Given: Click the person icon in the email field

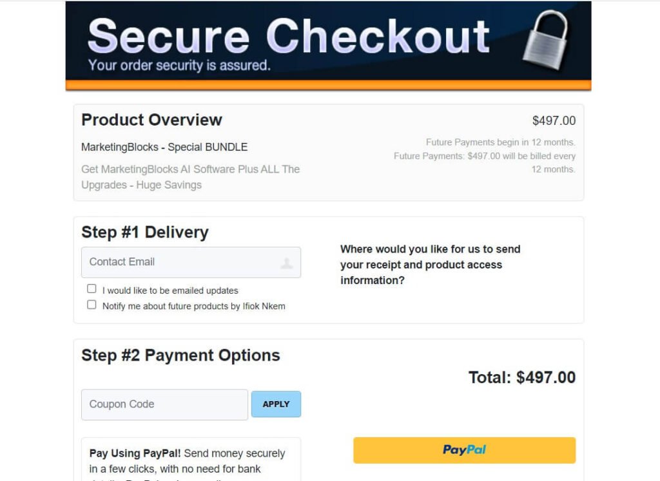Looking at the screenshot, I should pyautogui.click(x=287, y=263).
